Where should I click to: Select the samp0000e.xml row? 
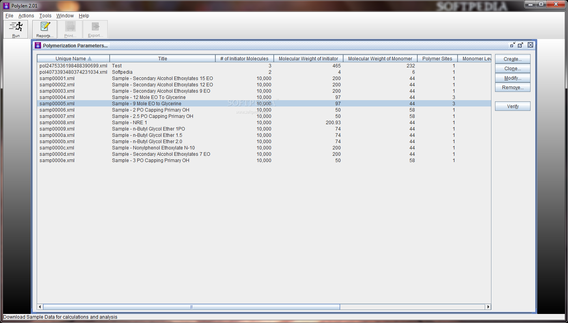264,161
